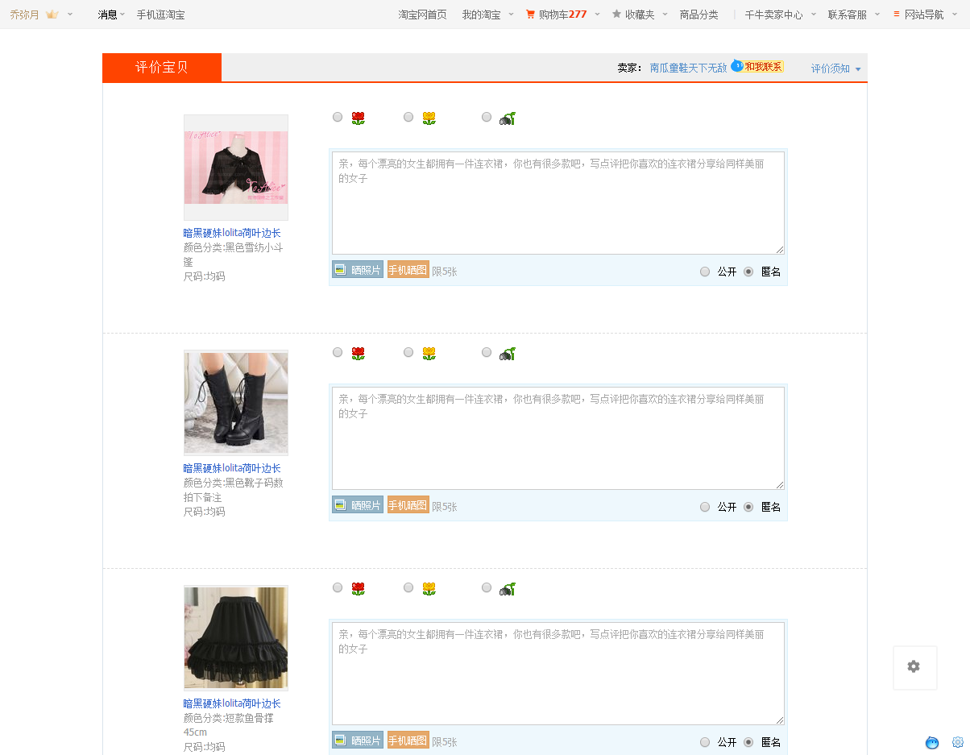The height and width of the screenshot is (755, 970).
Task: Select red flower good rating for cape item
Action: coord(338,117)
